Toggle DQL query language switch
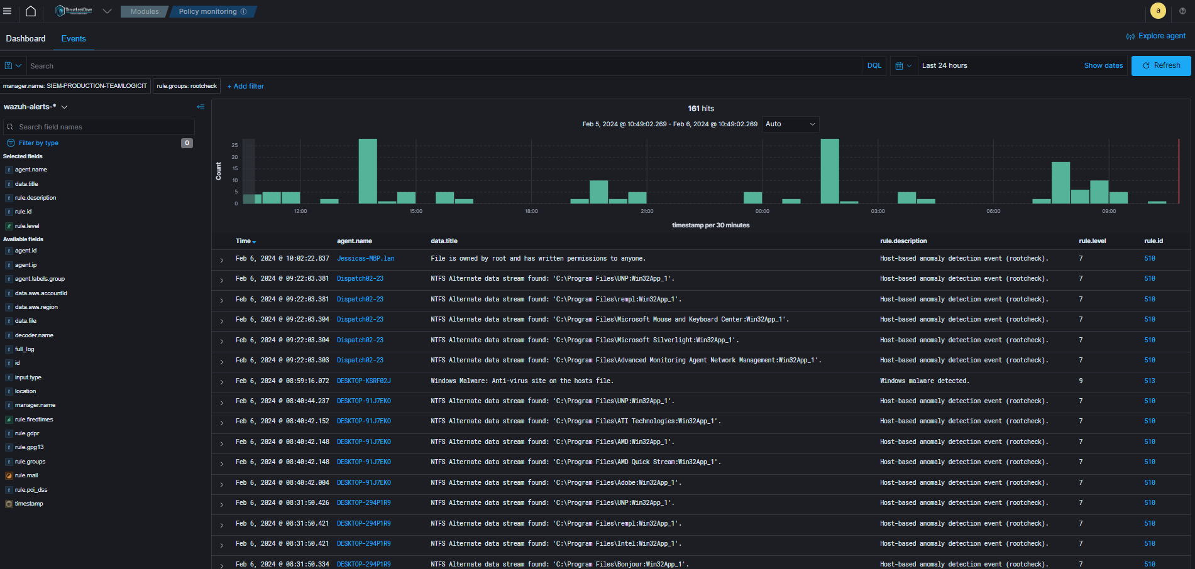1195x569 pixels. pos(874,65)
